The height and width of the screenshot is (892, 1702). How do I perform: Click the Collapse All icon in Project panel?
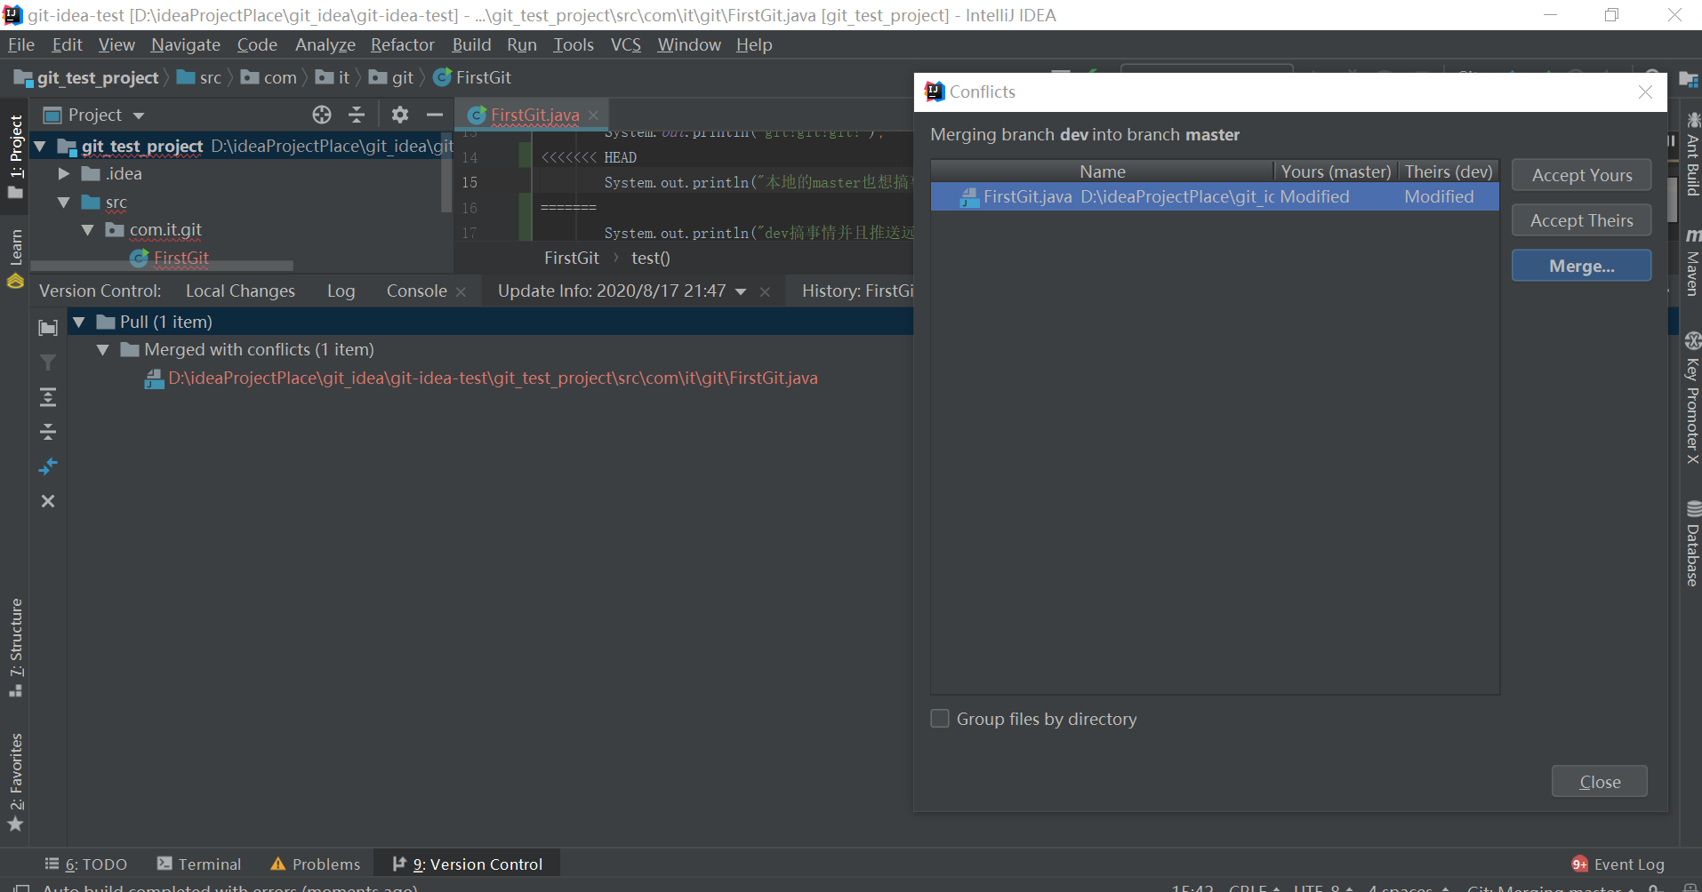pyautogui.click(x=357, y=115)
